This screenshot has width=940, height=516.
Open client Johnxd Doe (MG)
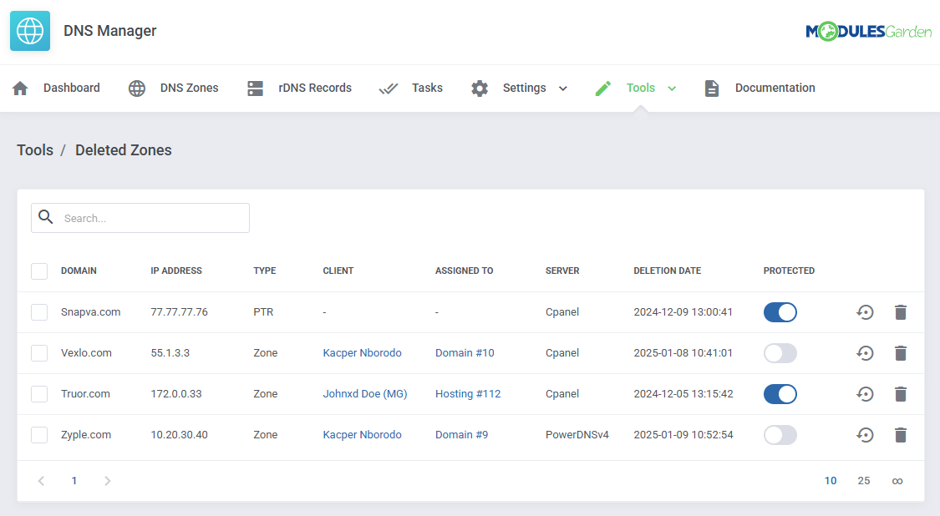[365, 394]
